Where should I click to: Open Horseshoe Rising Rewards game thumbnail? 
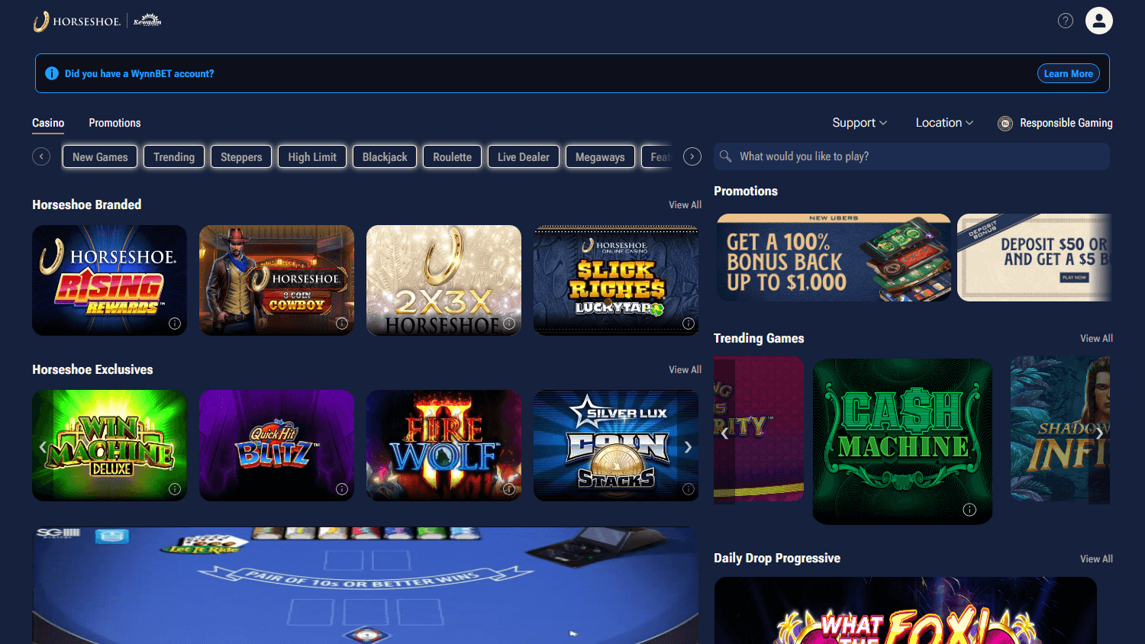coord(109,280)
